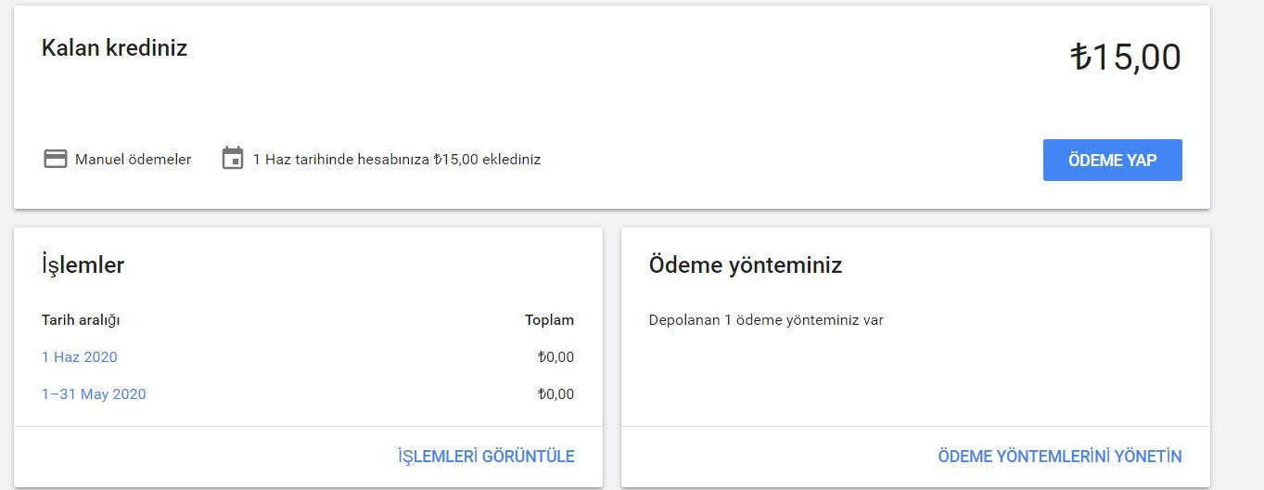Click the Tarih aralığı column header
Viewport: 1264px width, 490px height.
pyautogui.click(x=81, y=320)
